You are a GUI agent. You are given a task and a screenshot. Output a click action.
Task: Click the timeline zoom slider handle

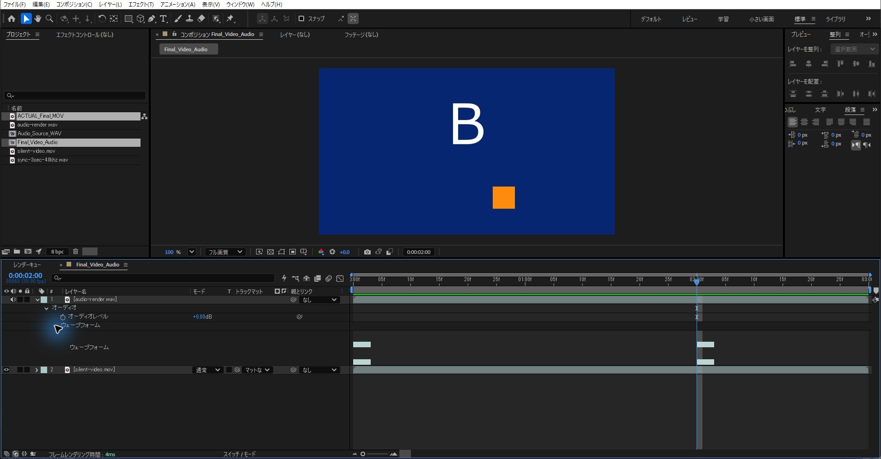coord(363,454)
